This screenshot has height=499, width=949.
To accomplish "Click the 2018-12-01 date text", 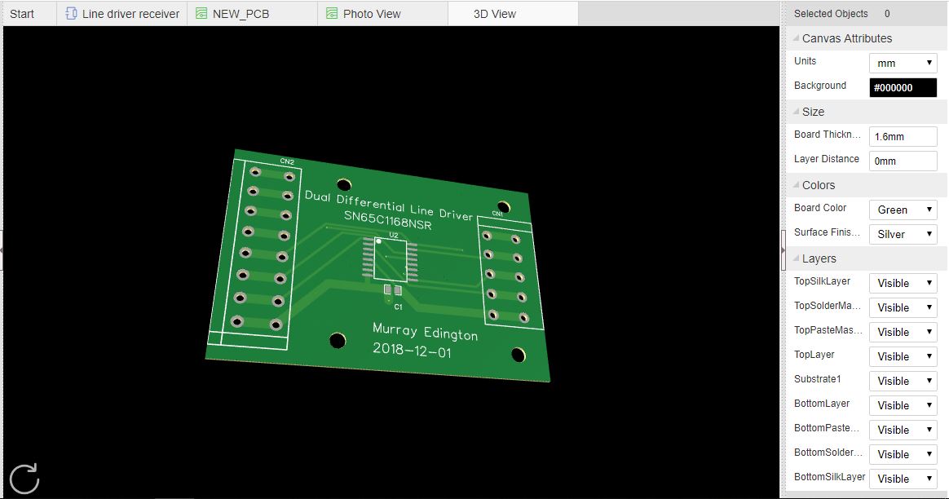I will point(412,350).
